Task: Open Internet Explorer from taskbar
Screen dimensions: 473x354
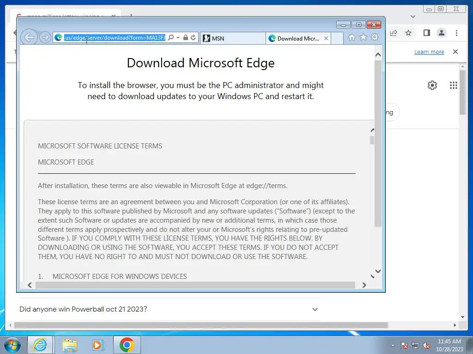Action: tap(40, 345)
